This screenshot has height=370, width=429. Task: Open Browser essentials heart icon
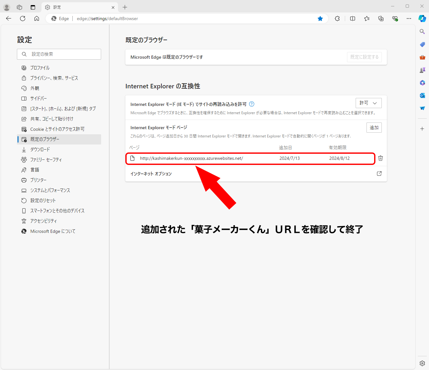395,18
